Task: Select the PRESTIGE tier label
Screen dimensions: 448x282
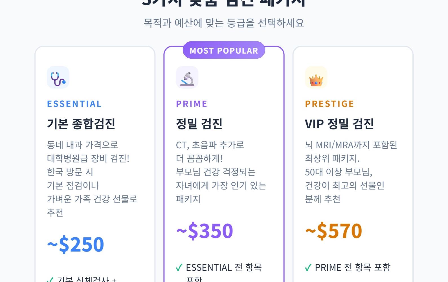Action: [329, 104]
